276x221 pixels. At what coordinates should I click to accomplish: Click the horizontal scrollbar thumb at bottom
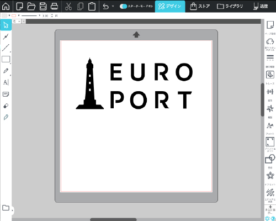(x=113, y=219)
